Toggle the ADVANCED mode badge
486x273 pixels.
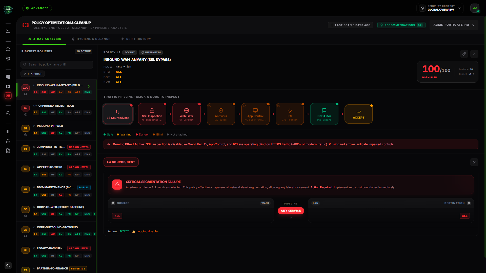tap(37, 8)
